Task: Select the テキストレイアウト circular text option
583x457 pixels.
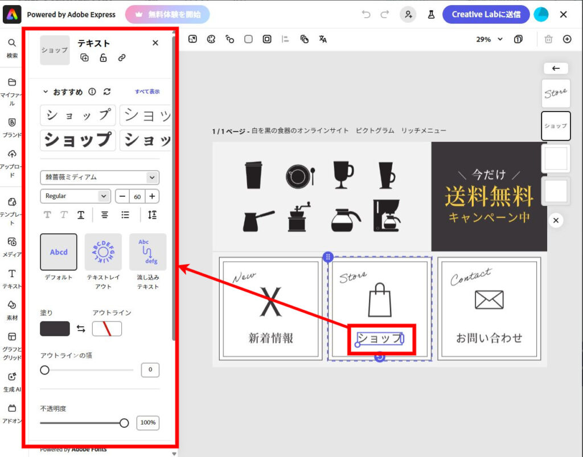Action: point(103,252)
